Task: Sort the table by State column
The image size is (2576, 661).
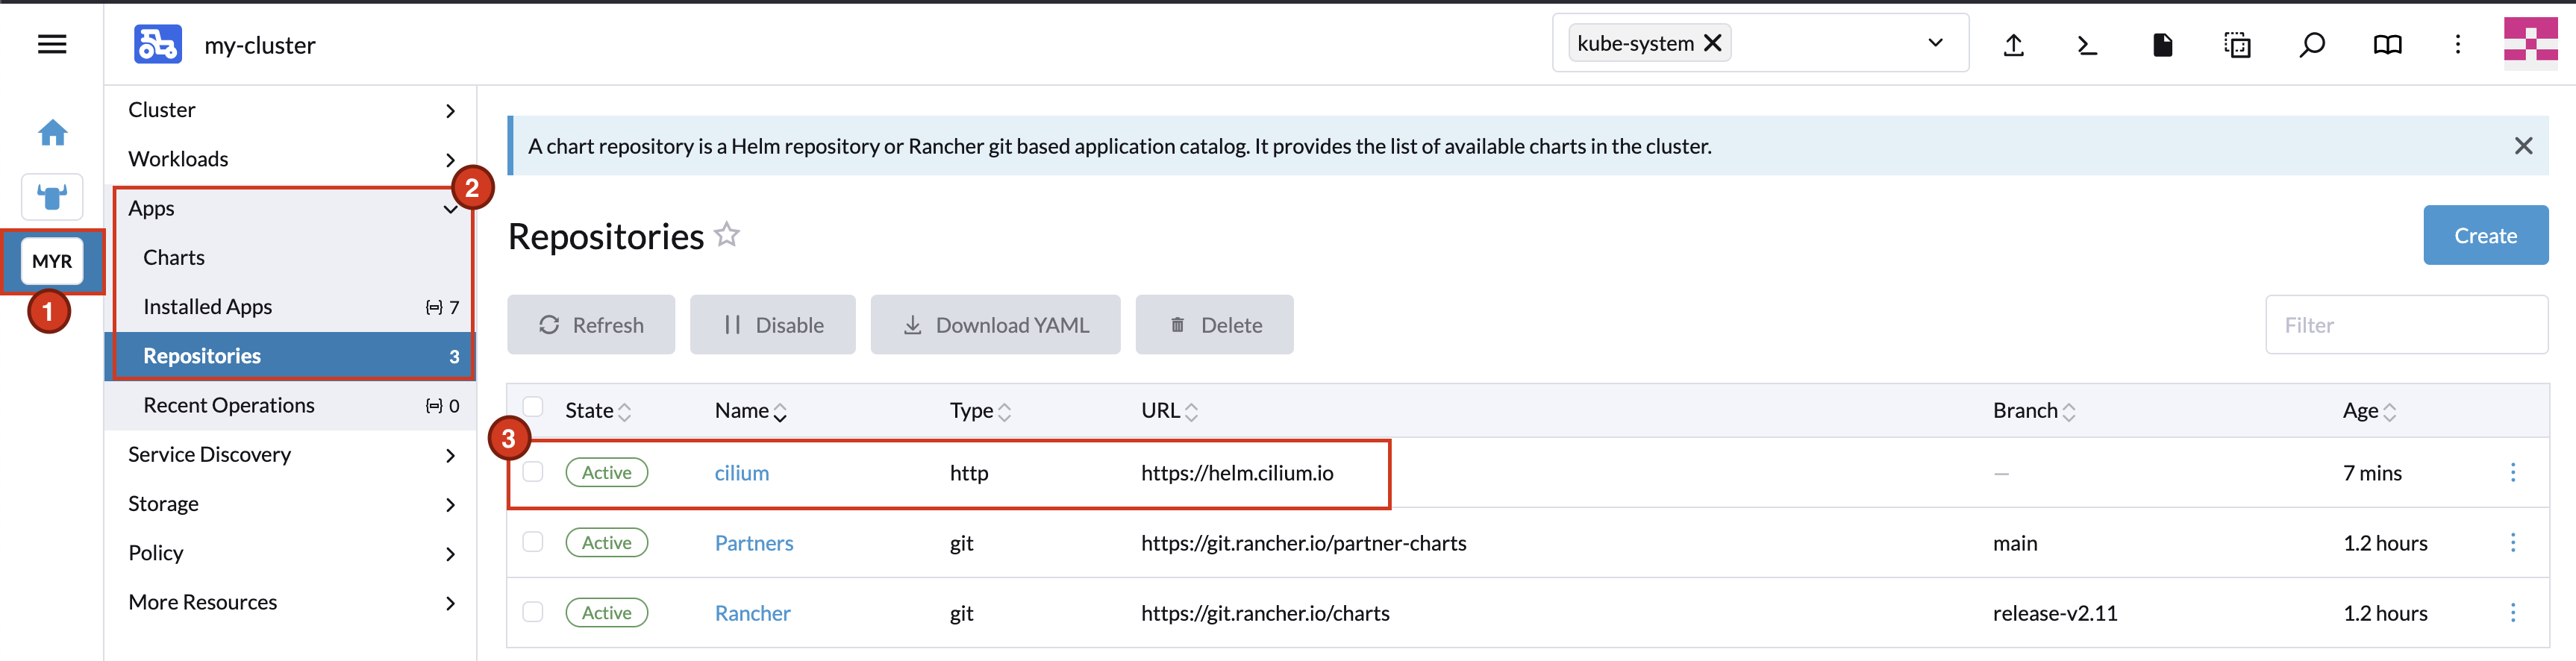Action: tap(598, 411)
